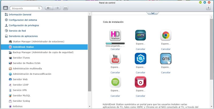
Task: Cancel the surveillance app installation
Action: [x=140, y=96]
